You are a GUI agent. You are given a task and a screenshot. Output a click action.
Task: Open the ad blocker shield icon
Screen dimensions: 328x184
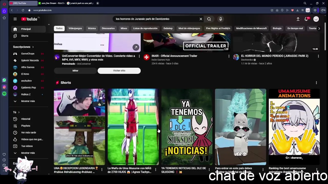point(282,10)
